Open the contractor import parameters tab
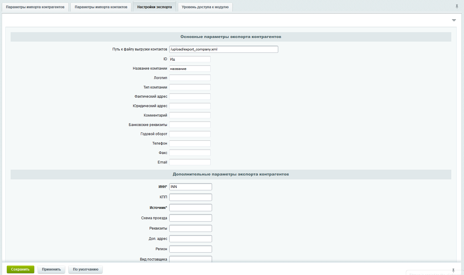Image resolution: width=464 pixels, height=275 pixels. click(35, 7)
